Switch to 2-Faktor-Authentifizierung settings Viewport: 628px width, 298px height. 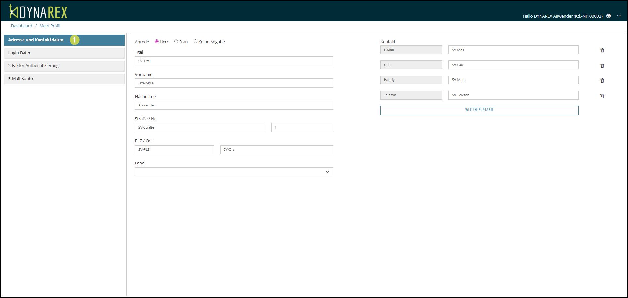tap(64, 66)
